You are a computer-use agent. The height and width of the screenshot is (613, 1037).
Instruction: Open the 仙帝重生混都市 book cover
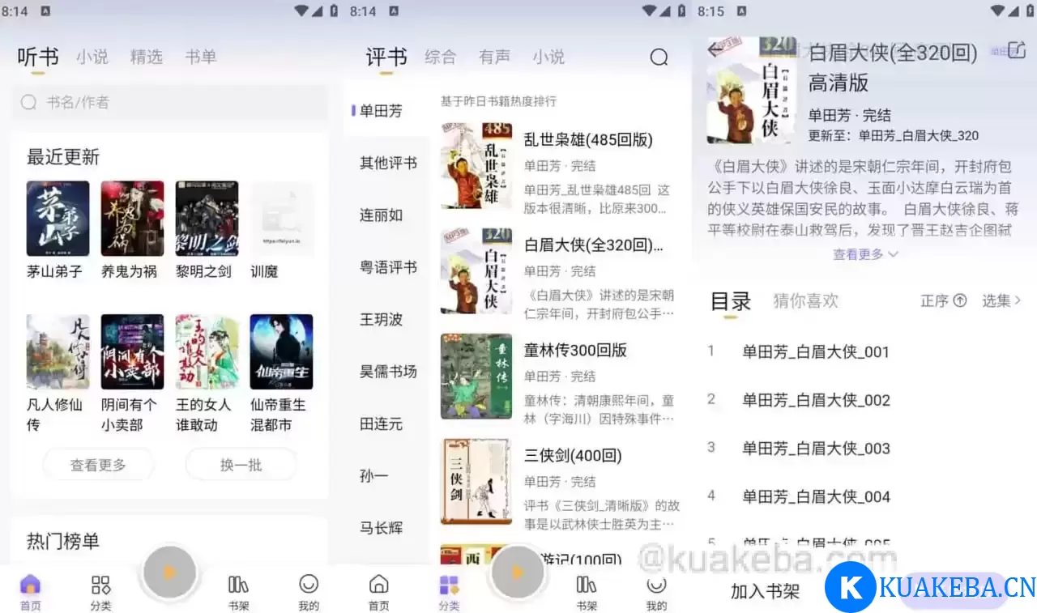coord(281,352)
